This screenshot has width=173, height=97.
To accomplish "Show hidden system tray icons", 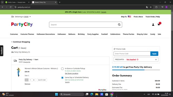I will [x=144, y=94].
